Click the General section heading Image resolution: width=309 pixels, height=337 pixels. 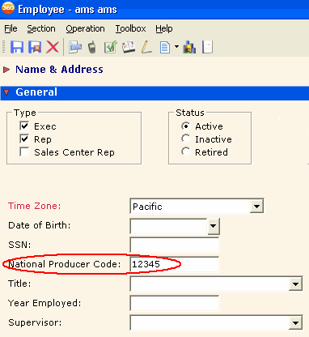coord(36,92)
